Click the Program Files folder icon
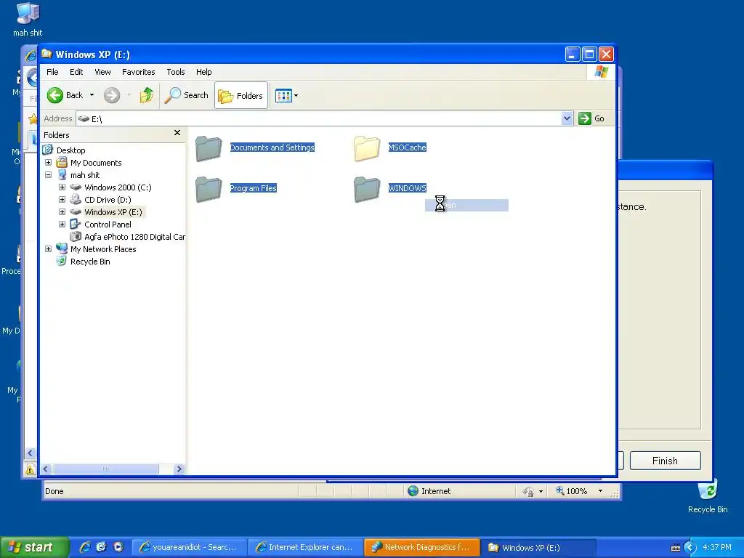The image size is (744, 558). (209, 188)
